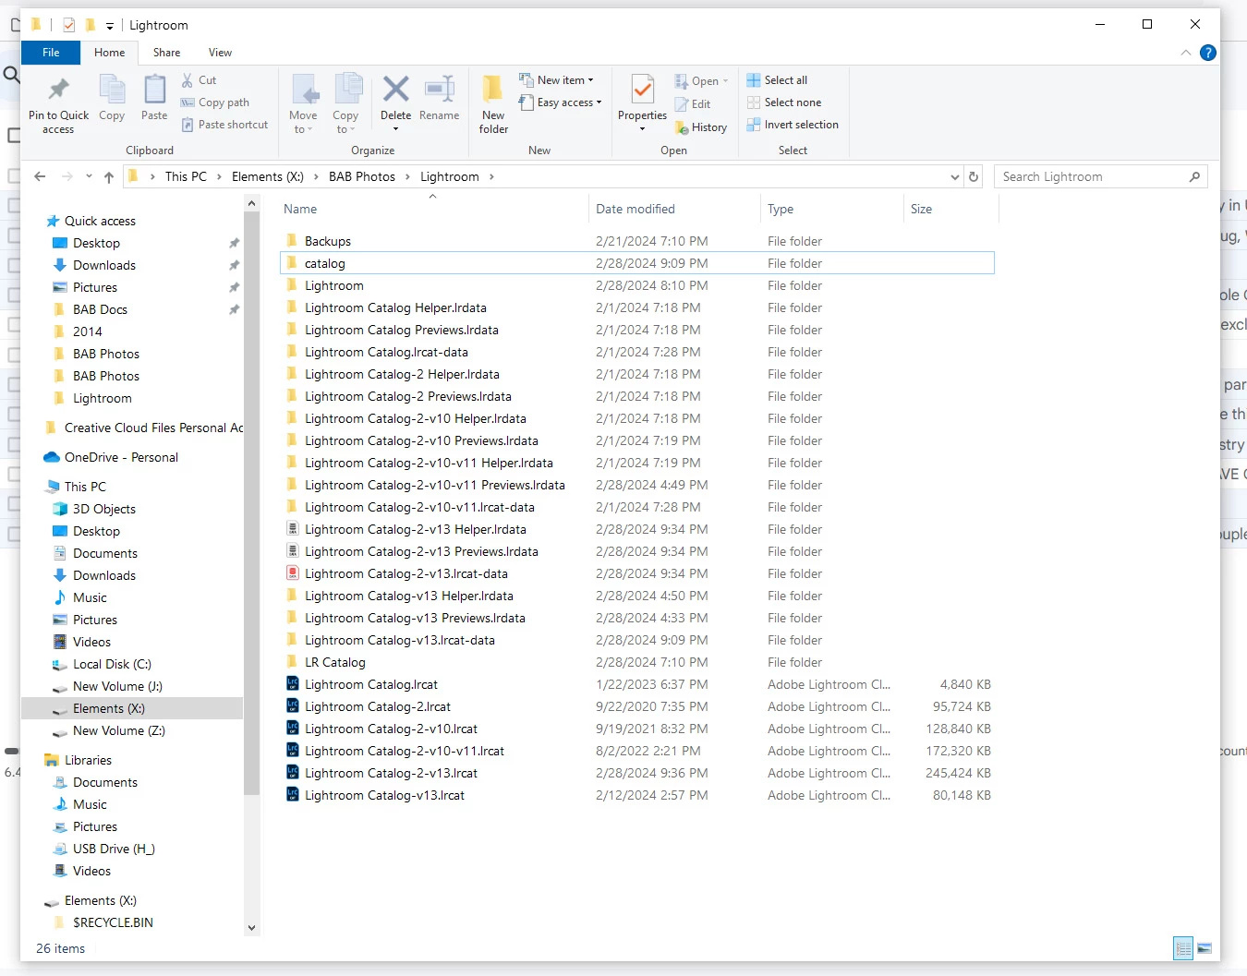Open Customize Quick Access Toolbar dropdown
This screenshot has width=1247, height=976.
(110, 26)
